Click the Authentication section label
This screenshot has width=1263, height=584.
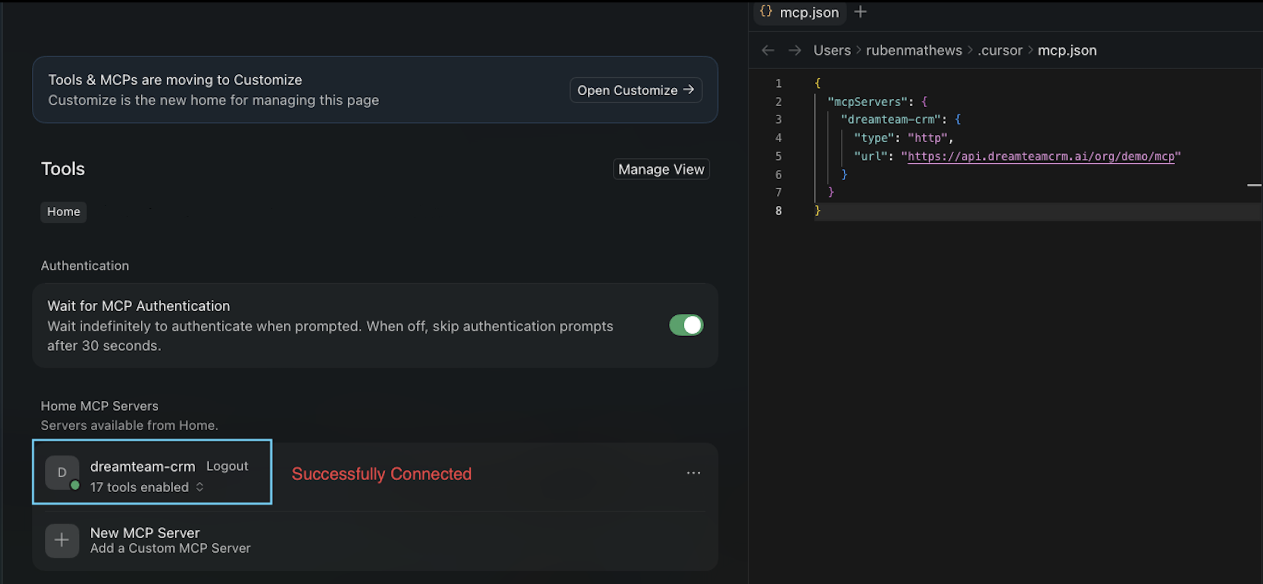tap(85, 265)
